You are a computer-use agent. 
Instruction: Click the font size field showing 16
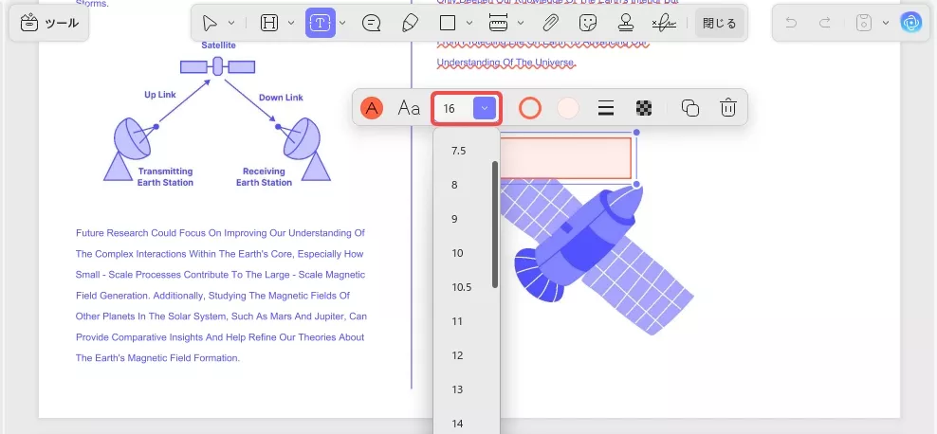tap(455, 109)
